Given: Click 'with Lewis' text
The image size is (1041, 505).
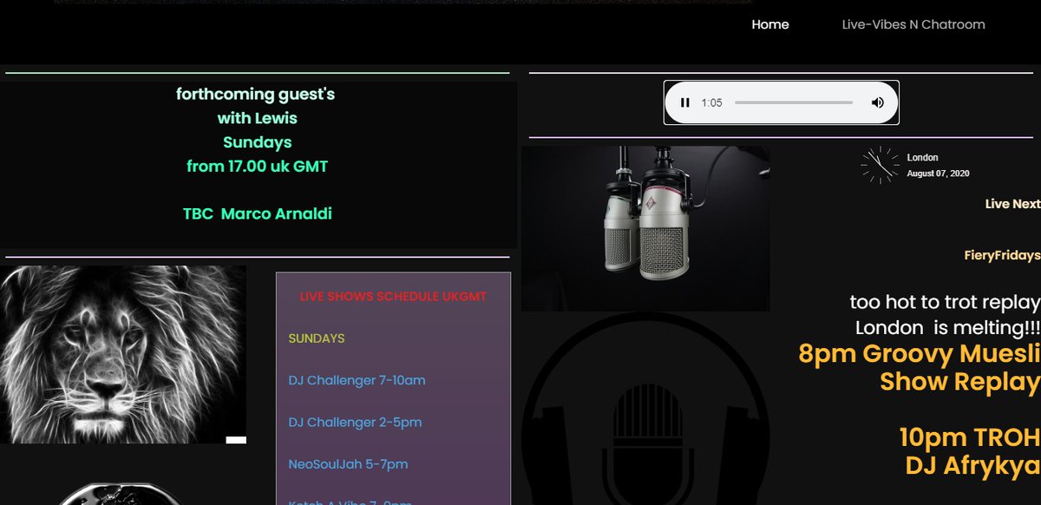Looking at the screenshot, I should [x=257, y=118].
